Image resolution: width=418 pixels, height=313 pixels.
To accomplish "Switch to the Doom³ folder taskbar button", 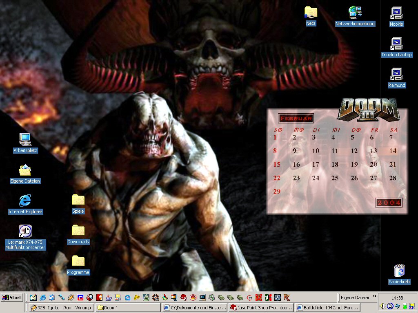I will pyautogui.click(x=128, y=308).
